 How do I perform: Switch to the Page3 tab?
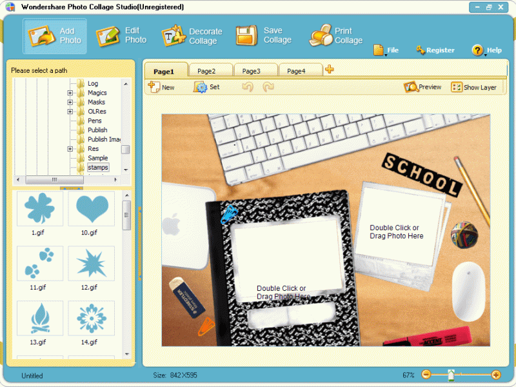255,71
